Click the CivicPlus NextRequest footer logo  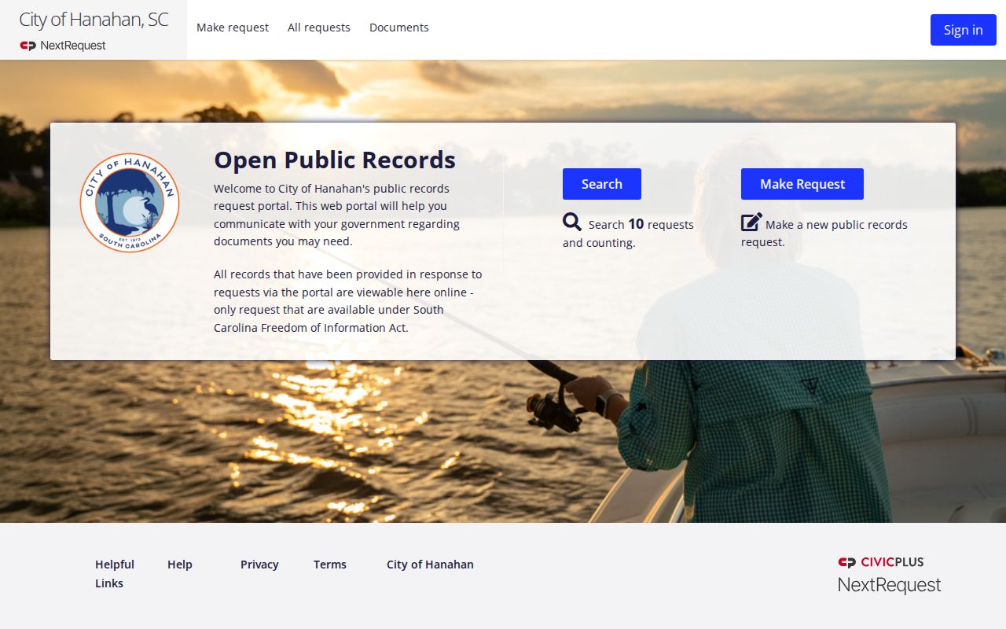click(x=889, y=575)
